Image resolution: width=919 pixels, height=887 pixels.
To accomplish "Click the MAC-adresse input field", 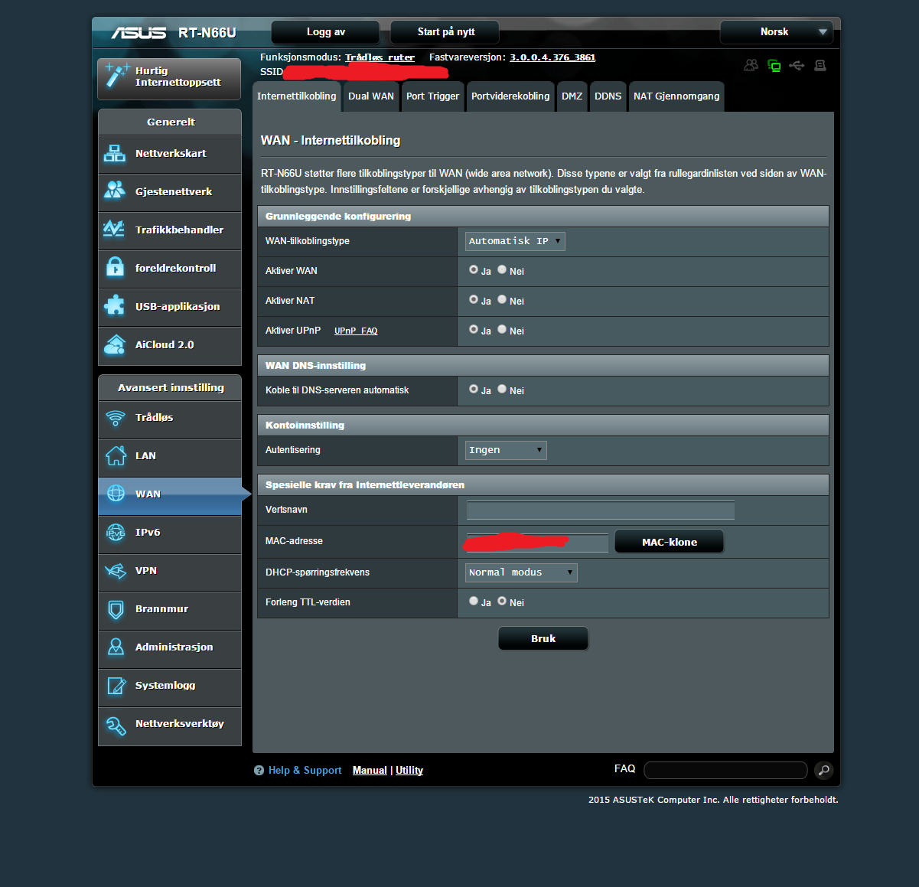I will (x=537, y=542).
